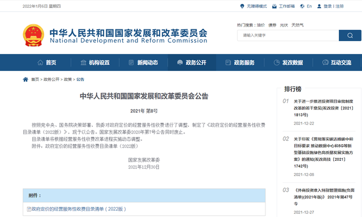Click the 无障碍模式 accessibility icon
The image size is (362, 217).
click(x=242, y=6)
